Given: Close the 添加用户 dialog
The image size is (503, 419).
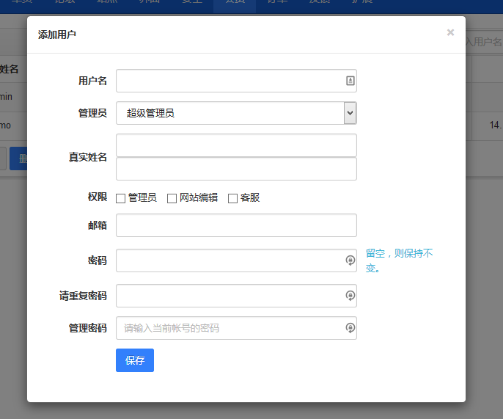Looking at the screenshot, I should click(450, 32).
